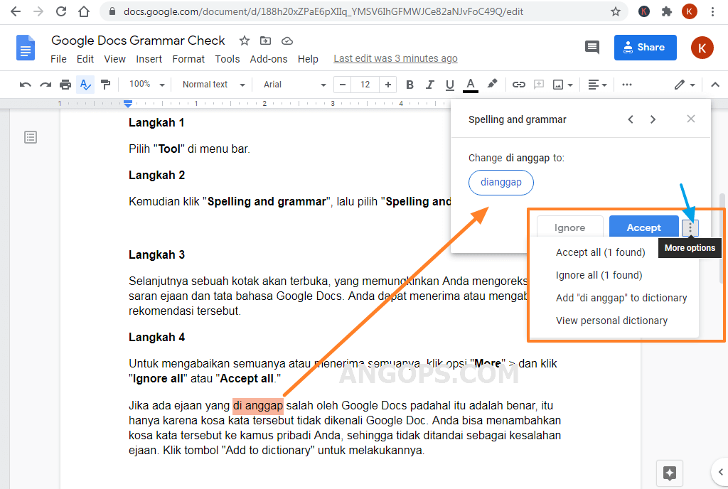Choose Accept all (1 found)
The width and height of the screenshot is (728, 489).
pyautogui.click(x=601, y=252)
